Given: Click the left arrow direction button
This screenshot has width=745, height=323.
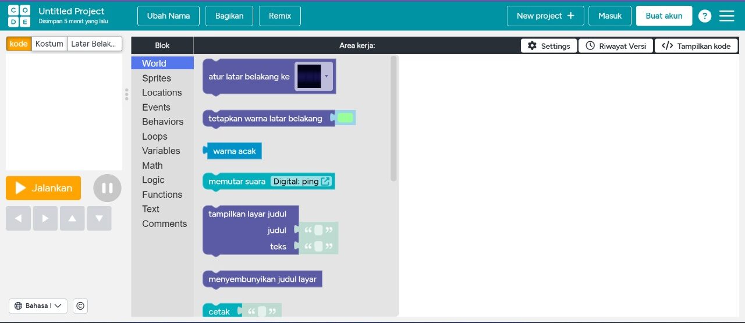Looking at the screenshot, I should [18, 218].
